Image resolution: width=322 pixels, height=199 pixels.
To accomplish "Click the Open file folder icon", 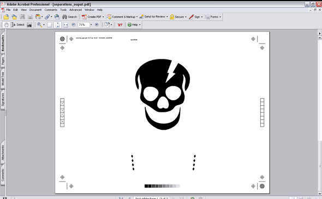I will [6, 17].
